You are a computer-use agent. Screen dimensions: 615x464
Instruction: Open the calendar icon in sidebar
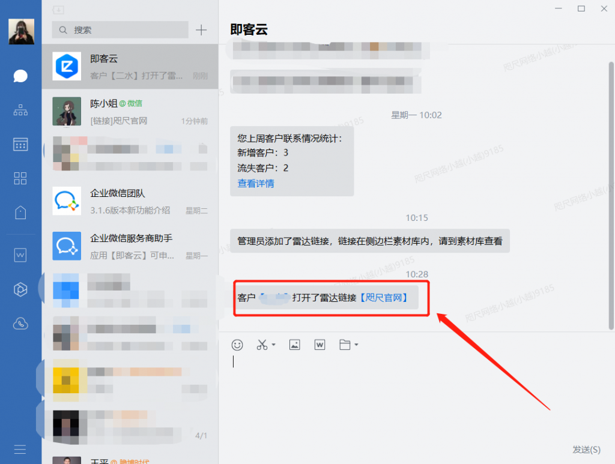[x=20, y=144]
